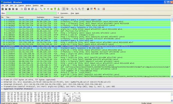This screenshot has width=173, height=104.
Task: Open the Analyze menu
Action: (28, 6)
